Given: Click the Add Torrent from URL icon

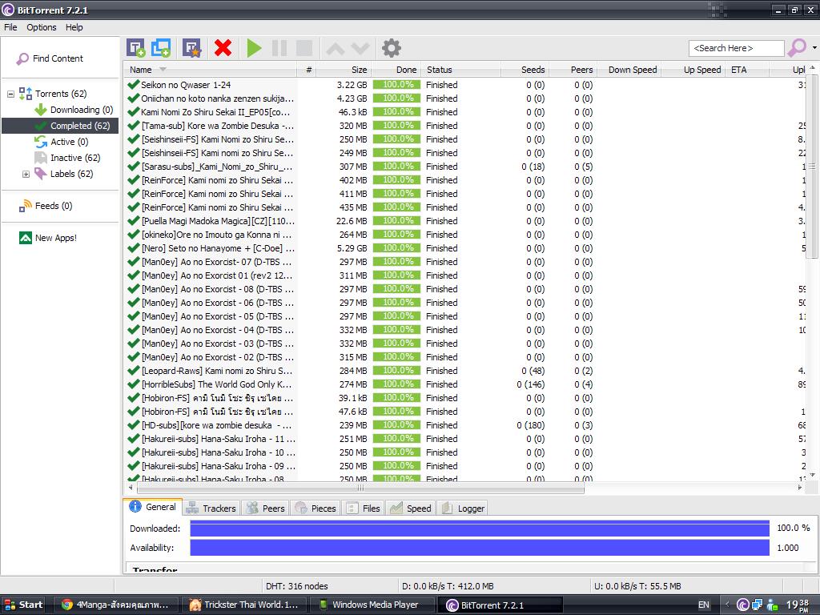Looking at the screenshot, I should point(161,48).
